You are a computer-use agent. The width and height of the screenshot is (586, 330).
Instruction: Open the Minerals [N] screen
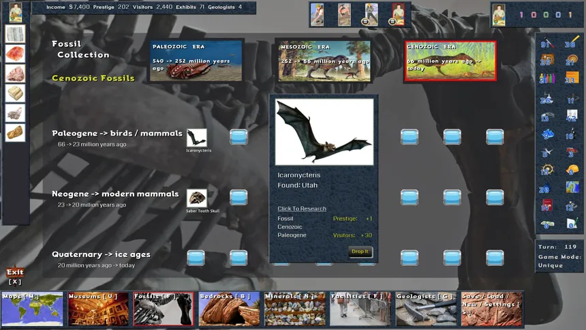click(295, 309)
